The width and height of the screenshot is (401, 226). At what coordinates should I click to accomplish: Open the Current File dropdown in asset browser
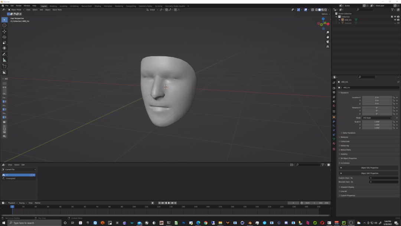pyautogui.click(x=19, y=169)
